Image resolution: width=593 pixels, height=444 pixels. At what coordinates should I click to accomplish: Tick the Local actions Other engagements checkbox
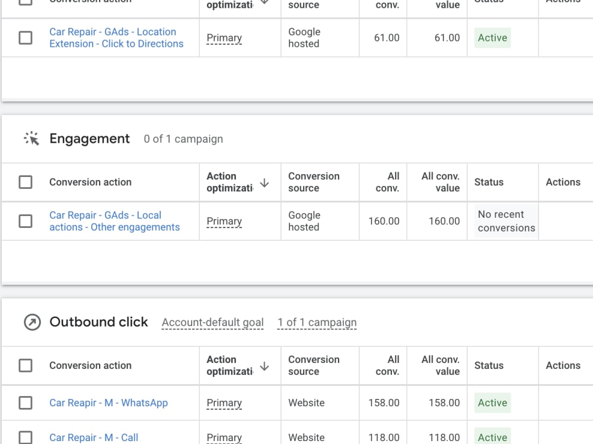pos(25,221)
